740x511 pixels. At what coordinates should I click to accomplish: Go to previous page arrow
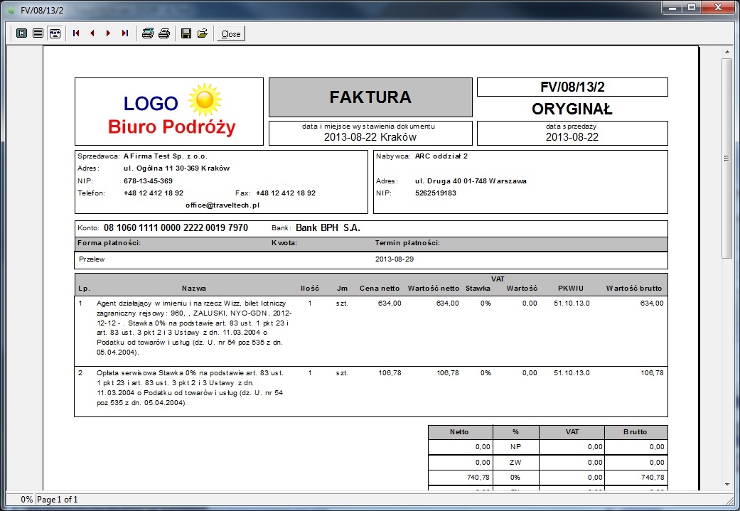click(92, 33)
